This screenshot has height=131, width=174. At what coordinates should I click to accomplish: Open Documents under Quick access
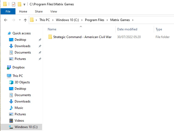[x=23, y=52]
